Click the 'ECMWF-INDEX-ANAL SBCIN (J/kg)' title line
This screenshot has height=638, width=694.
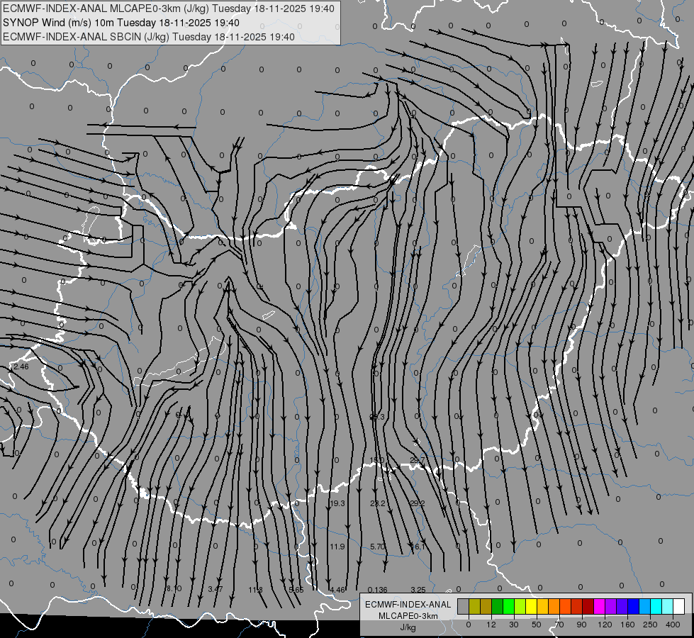86,37
